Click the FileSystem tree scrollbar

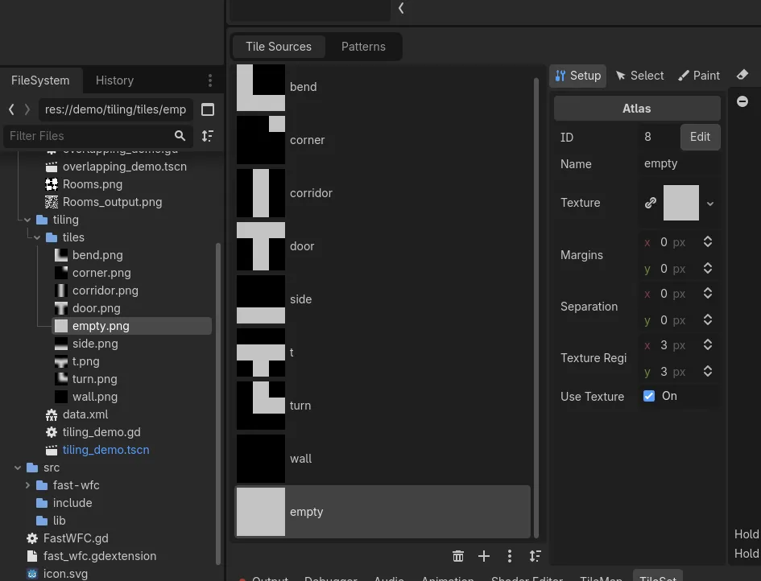(x=218, y=402)
